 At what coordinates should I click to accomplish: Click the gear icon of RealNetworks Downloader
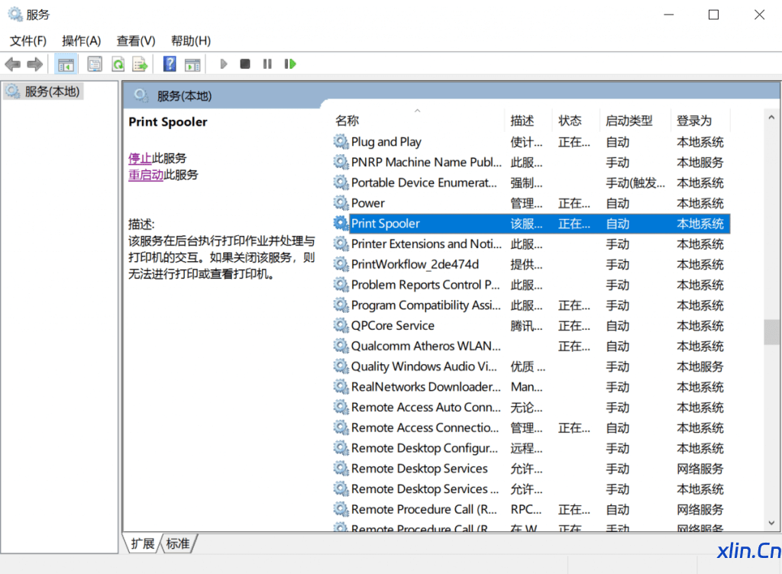[x=341, y=387]
